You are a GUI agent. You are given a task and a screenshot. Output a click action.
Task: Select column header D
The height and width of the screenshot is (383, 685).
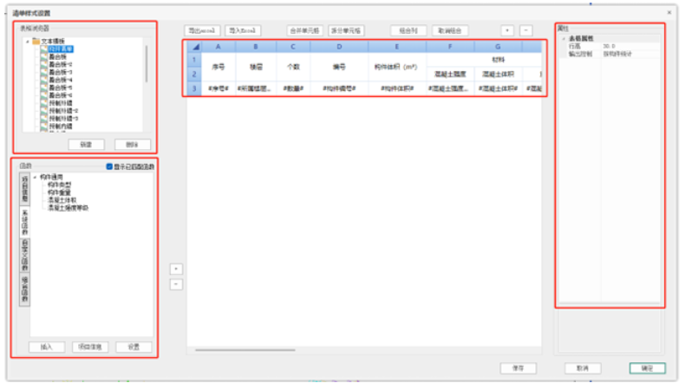pyautogui.click(x=339, y=47)
